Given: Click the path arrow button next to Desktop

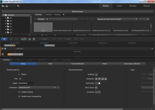Looking at the screenshot, I should coord(47,19).
